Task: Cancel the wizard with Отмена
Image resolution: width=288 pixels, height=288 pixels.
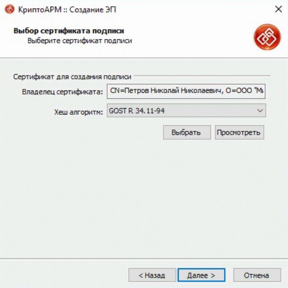Action: coord(257,275)
